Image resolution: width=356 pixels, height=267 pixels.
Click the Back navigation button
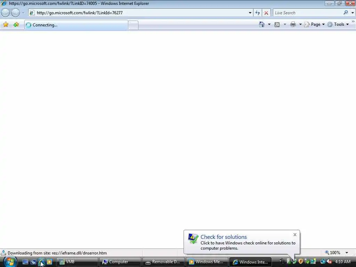[x=6, y=13]
